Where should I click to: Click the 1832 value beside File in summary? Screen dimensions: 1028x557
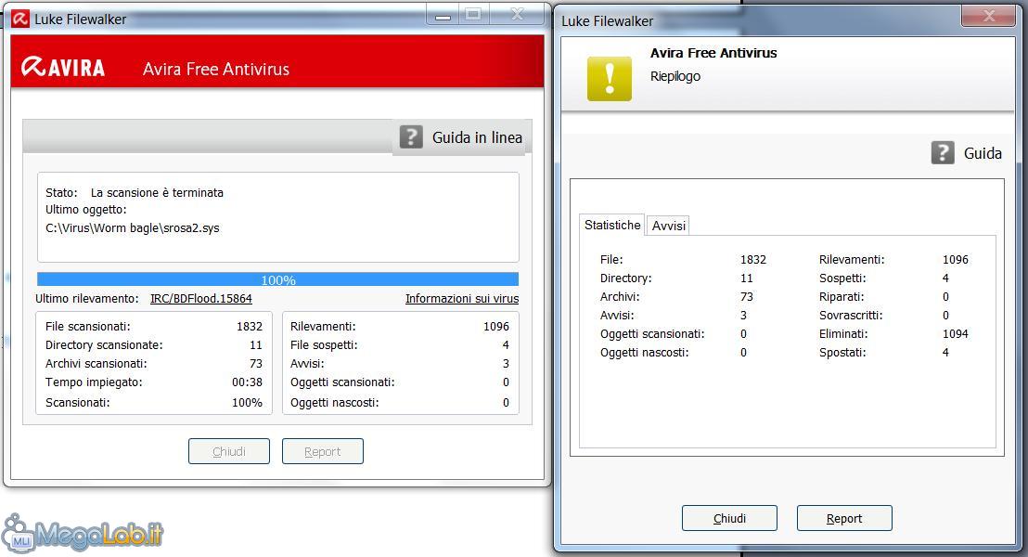753,260
